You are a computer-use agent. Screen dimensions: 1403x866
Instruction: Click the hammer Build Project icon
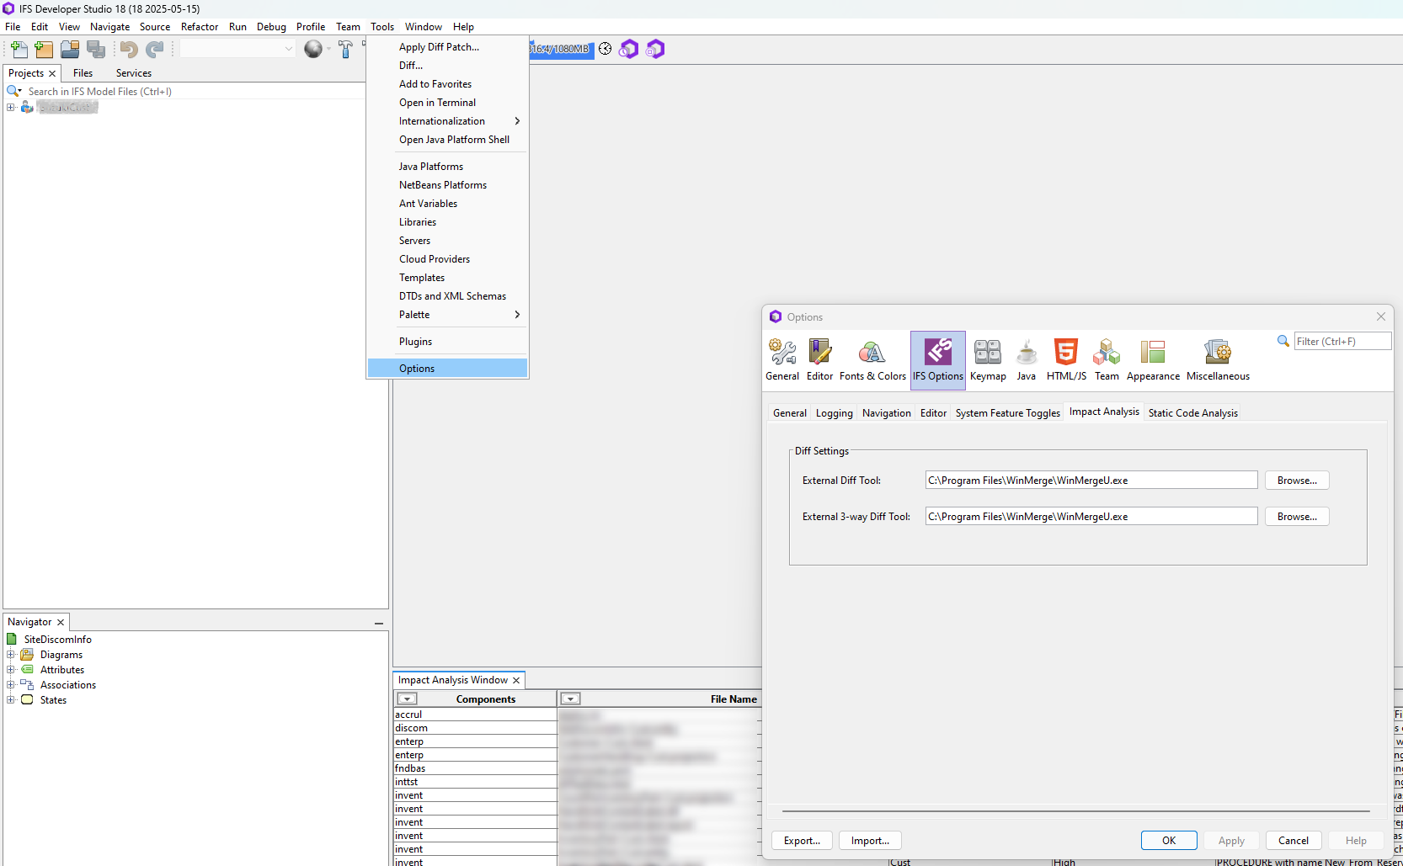[x=345, y=50]
